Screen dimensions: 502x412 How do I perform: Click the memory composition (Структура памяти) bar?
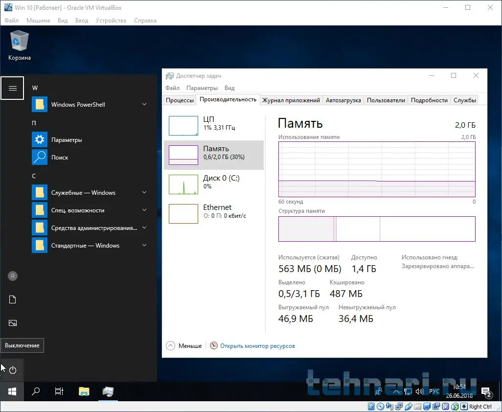(x=377, y=229)
